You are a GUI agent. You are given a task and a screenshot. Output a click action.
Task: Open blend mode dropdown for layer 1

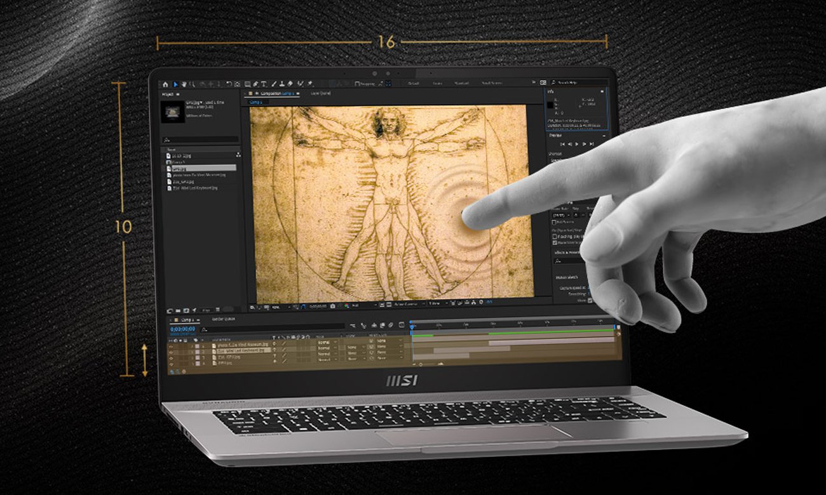[328, 342]
